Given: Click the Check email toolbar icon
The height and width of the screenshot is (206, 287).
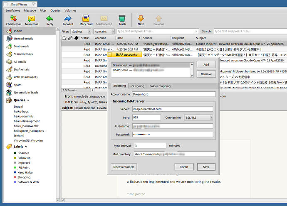Looking at the screenshot, I should point(13,18).
